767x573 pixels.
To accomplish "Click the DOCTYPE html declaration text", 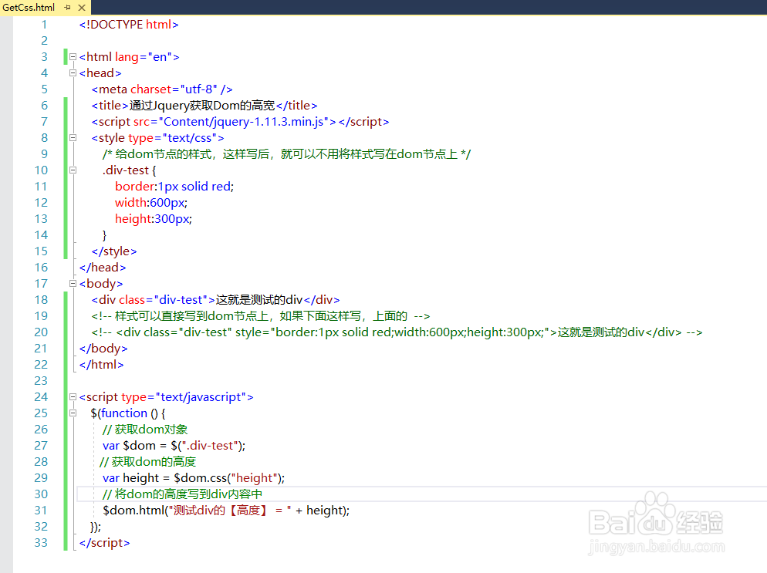I will [129, 25].
